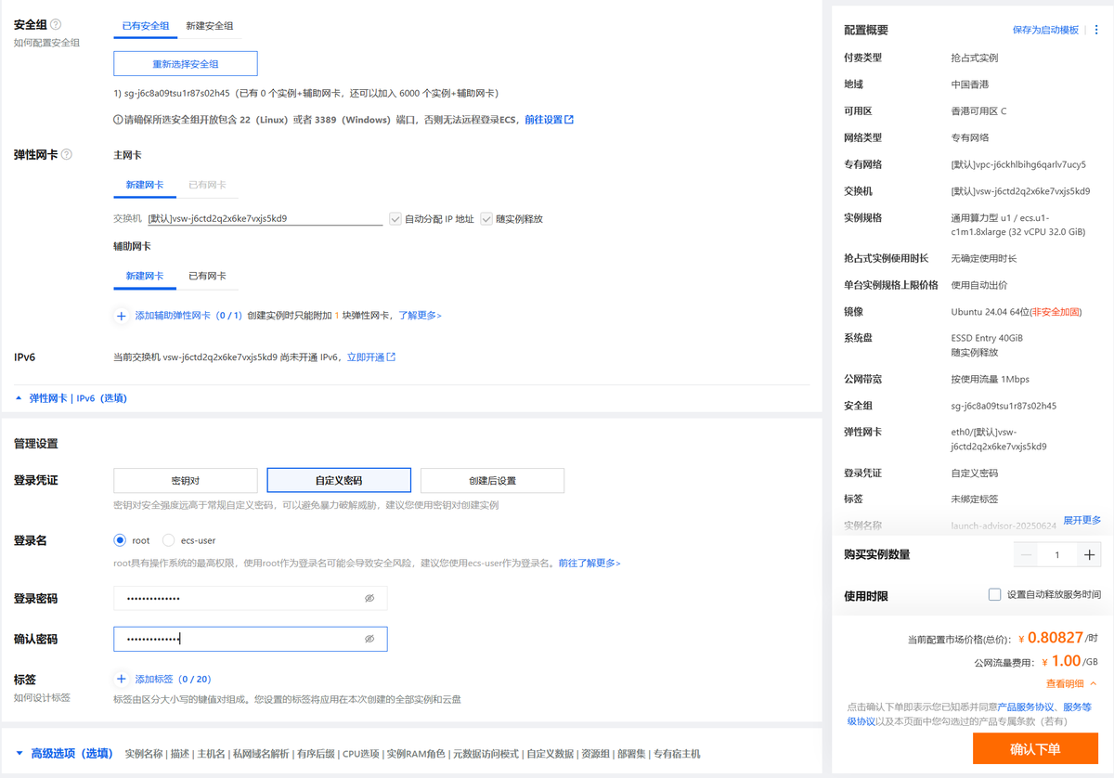Decrease the purchase instance quantity

[1026, 555]
